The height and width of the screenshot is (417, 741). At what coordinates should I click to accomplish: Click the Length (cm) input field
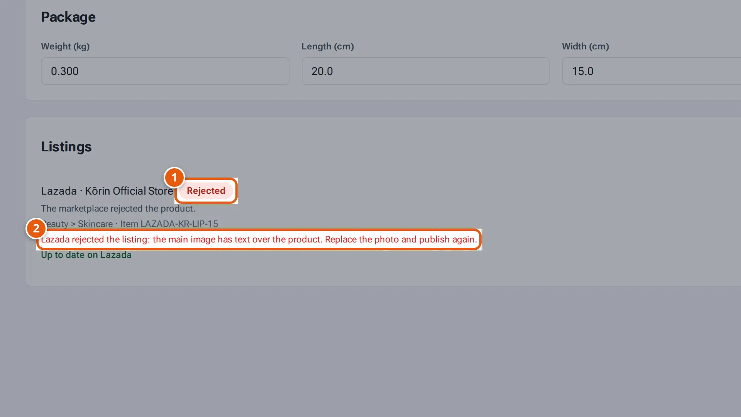point(425,71)
